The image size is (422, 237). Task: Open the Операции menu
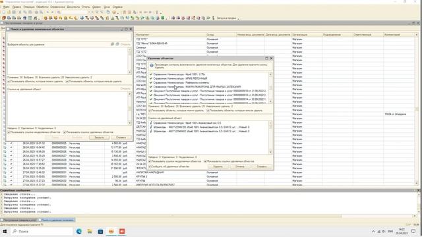pyautogui.click(x=29, y=7)
